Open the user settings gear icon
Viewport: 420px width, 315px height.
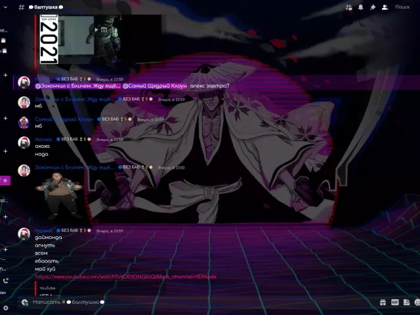(5, 307)
